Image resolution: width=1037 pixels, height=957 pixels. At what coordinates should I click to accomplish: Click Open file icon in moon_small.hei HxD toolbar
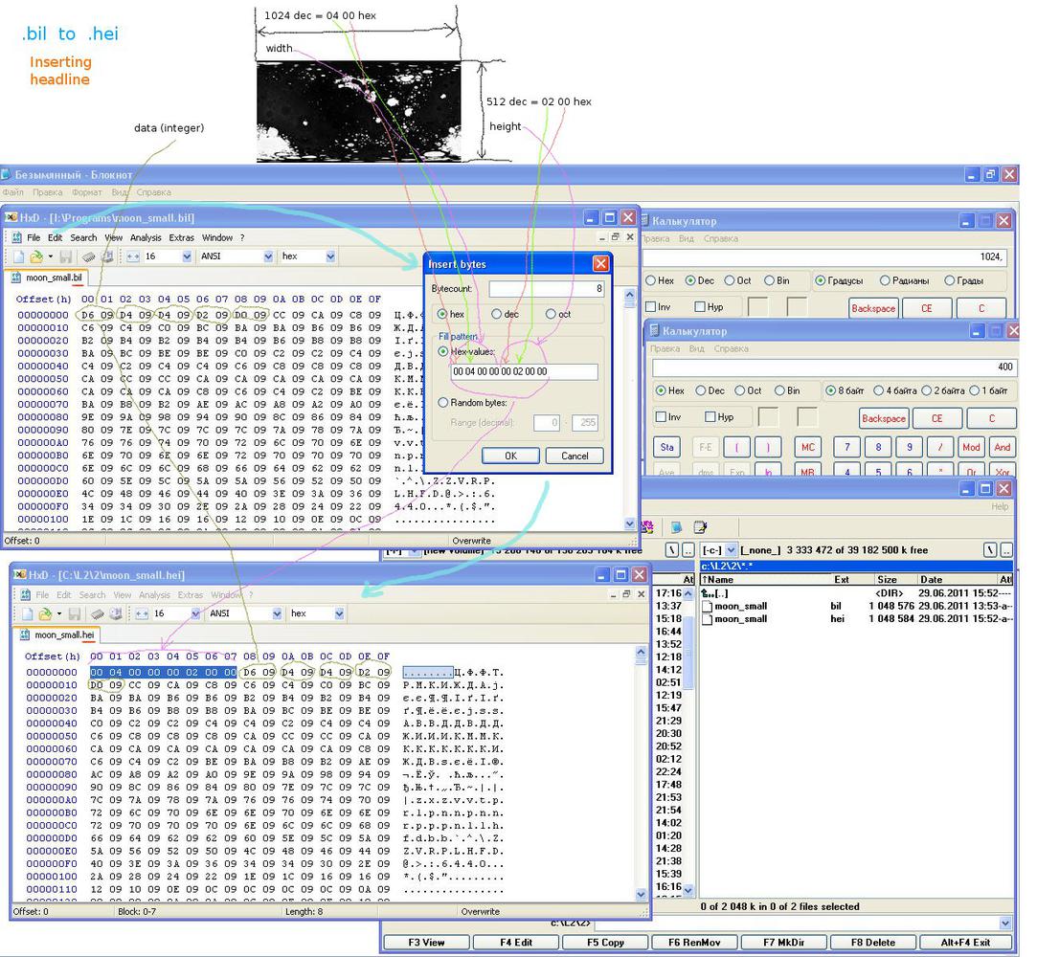coord(45,614)
